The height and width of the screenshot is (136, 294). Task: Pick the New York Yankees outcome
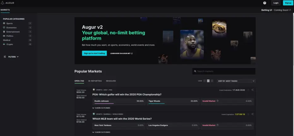(x=119, y=126)
